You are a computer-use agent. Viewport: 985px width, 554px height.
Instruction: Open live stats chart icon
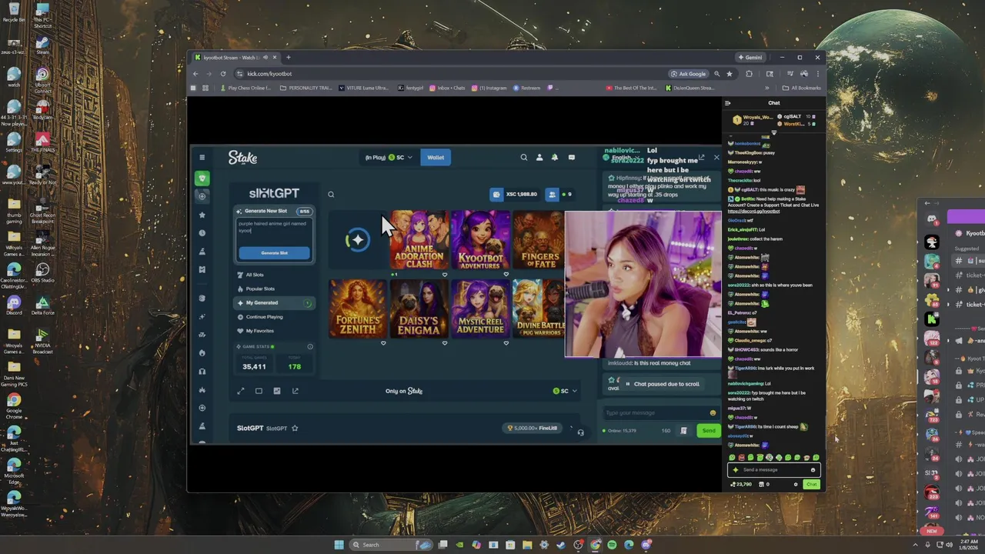pos(277,391)
